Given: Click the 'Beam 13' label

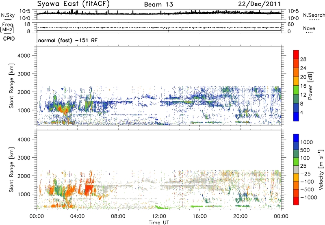Looking at the screenshot, I should pyautogui.click(x=158, y=4).
